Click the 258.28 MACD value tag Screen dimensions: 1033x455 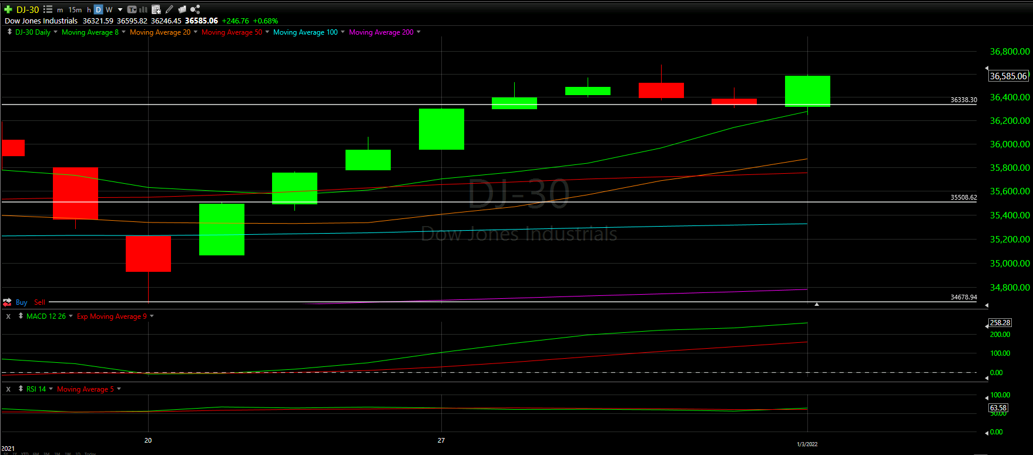tap(1000, 322)
